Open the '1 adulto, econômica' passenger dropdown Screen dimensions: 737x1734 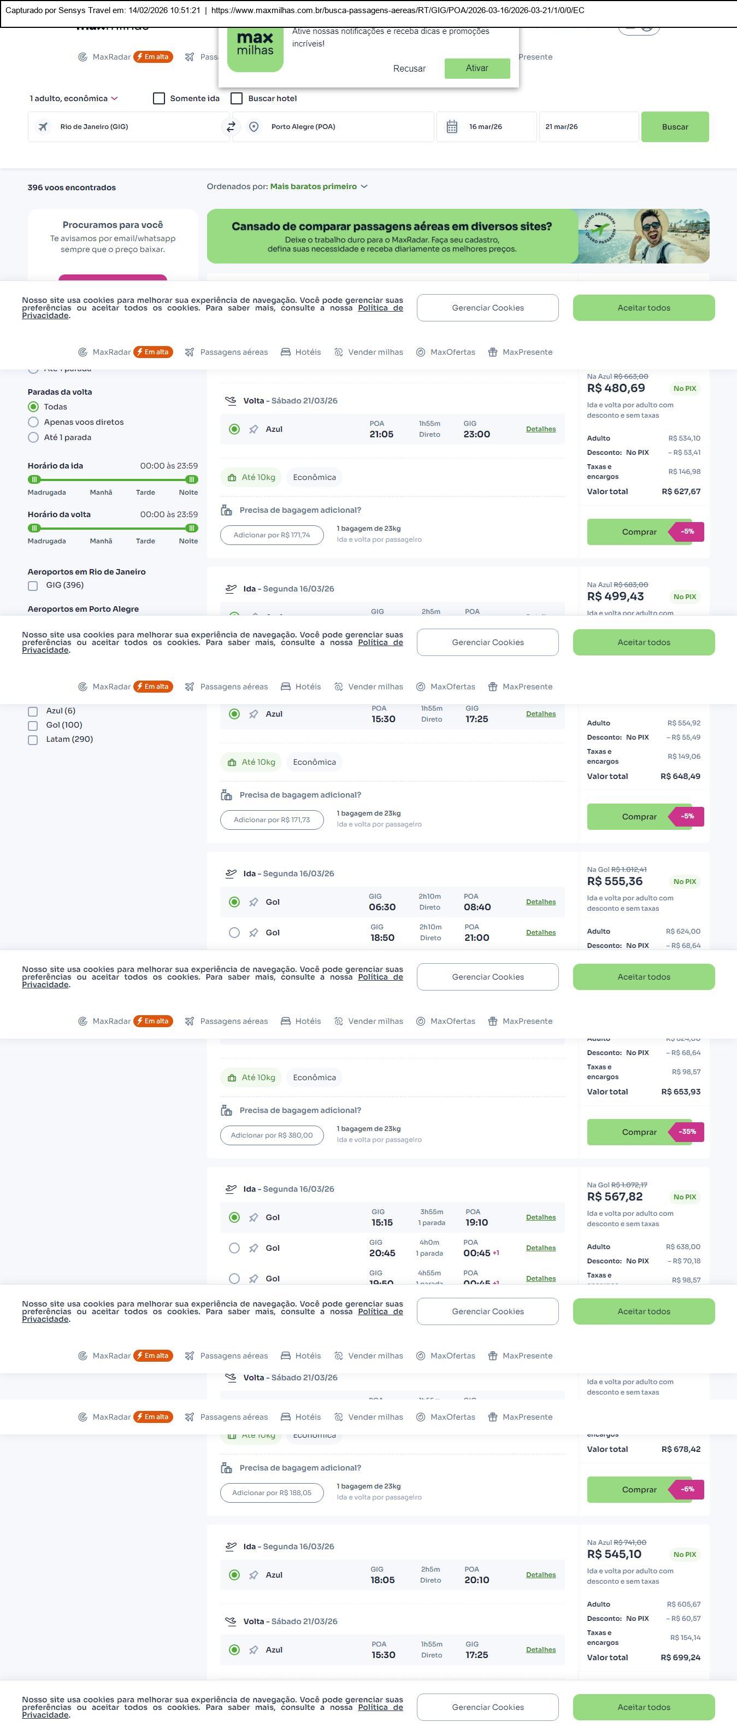[x=73, y=98]
